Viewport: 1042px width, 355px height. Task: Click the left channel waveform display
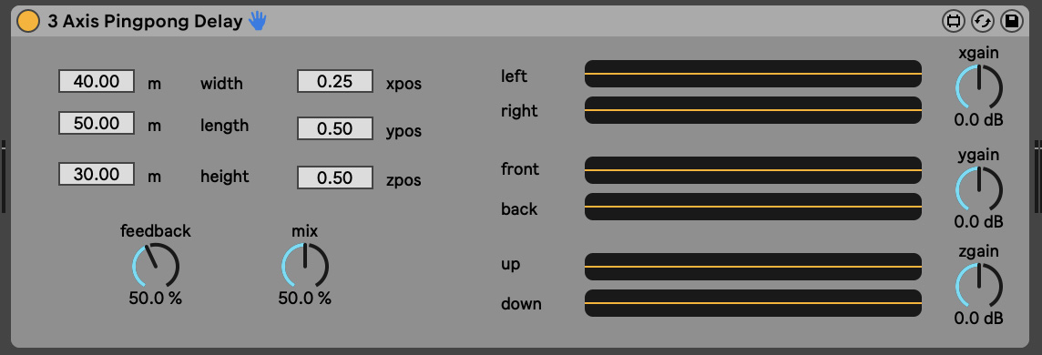click(753, 74)
